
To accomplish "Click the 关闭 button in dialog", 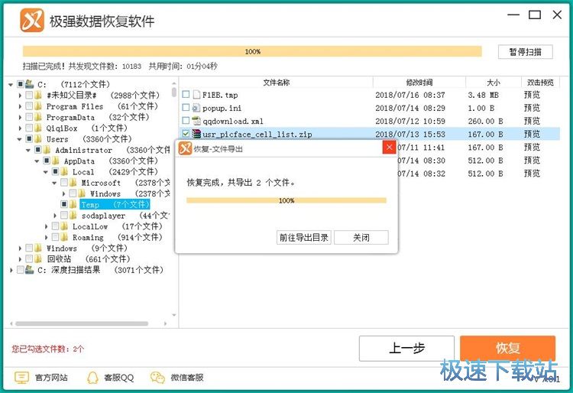I will tap(361, 237).
